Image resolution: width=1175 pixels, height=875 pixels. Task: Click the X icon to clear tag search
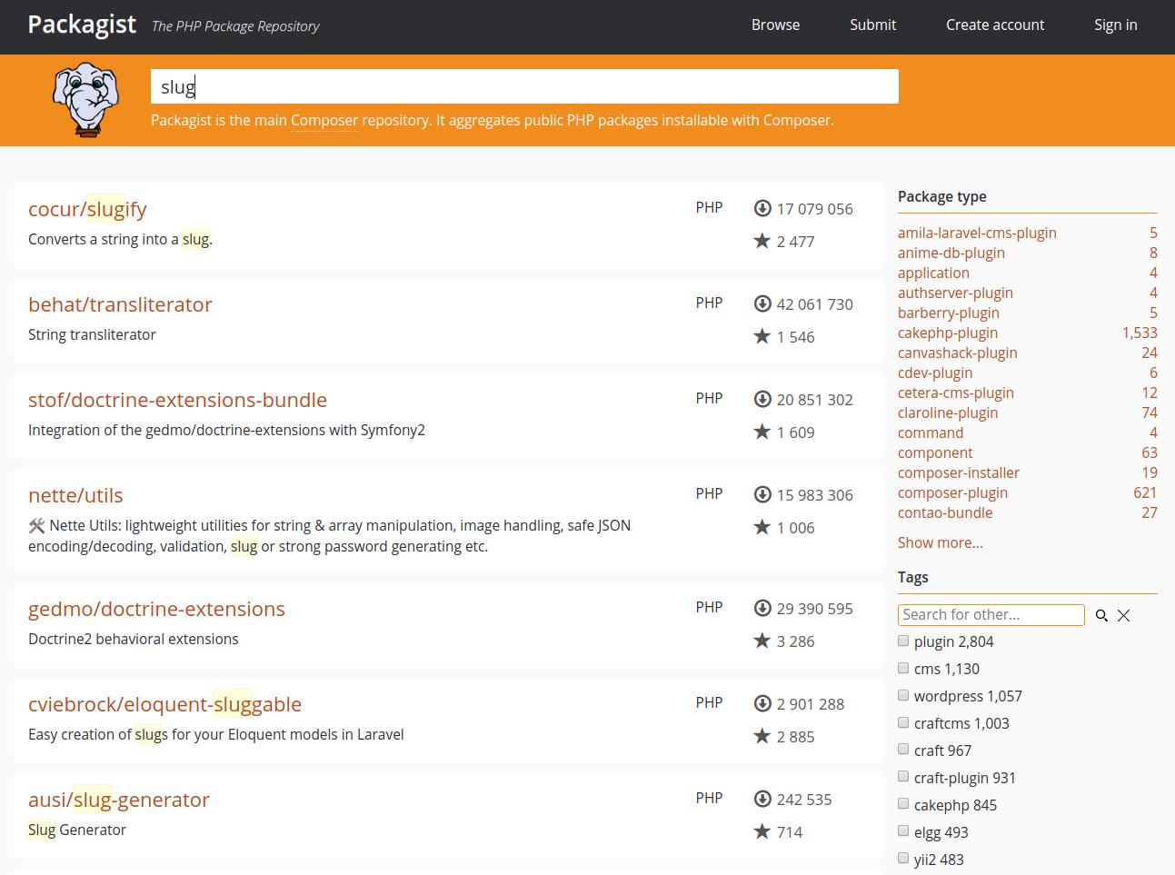pyautogui.click(x=1124, y=615)
